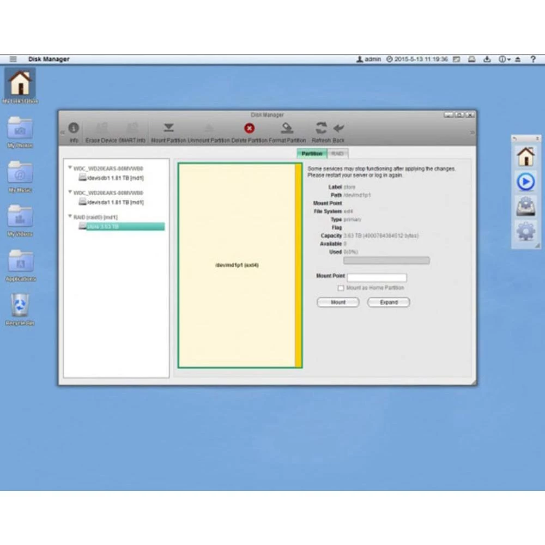Open the main menu hamburger icon
The width and height of the screenshot is (545, 545).
point(13,59)
